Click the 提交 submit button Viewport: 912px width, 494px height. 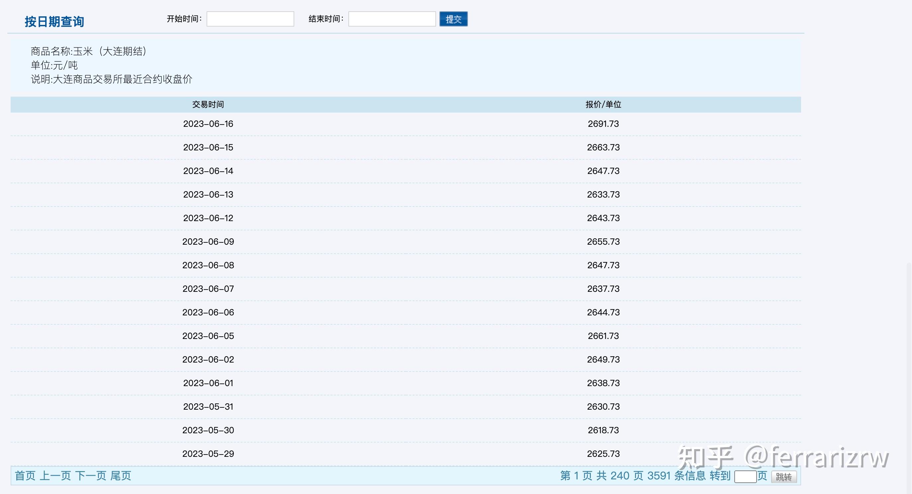click(x=454, y=19)
